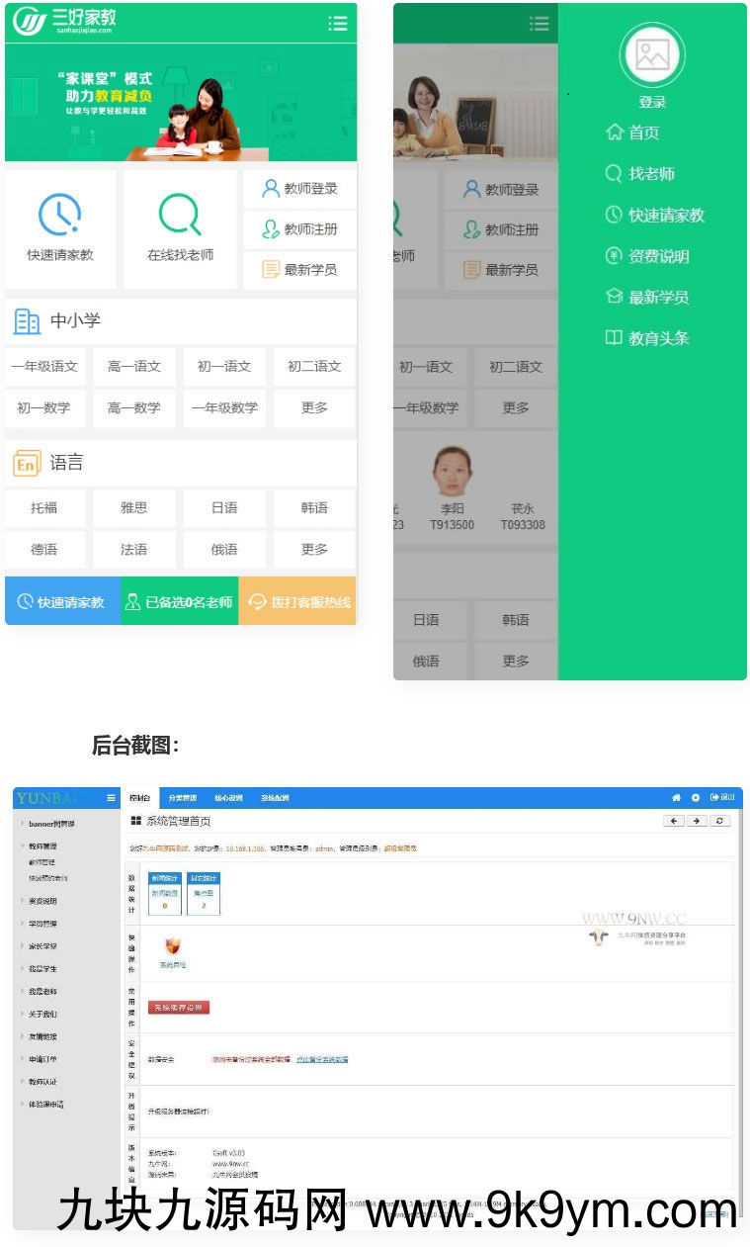Tap the 快速请家教 clock icon tile
Image resolution: width=750 pixels, height=1247 pixels.
pos(60,228)
